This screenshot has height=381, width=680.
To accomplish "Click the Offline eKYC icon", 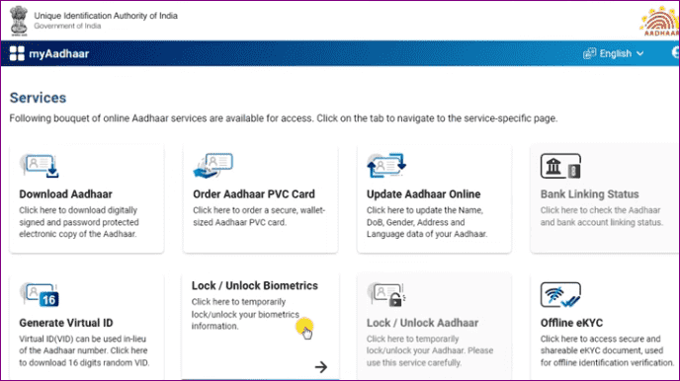I will tap(560, 295).
